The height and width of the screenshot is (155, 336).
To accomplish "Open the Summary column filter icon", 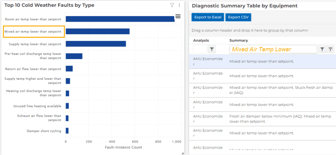I will (322, 49).
